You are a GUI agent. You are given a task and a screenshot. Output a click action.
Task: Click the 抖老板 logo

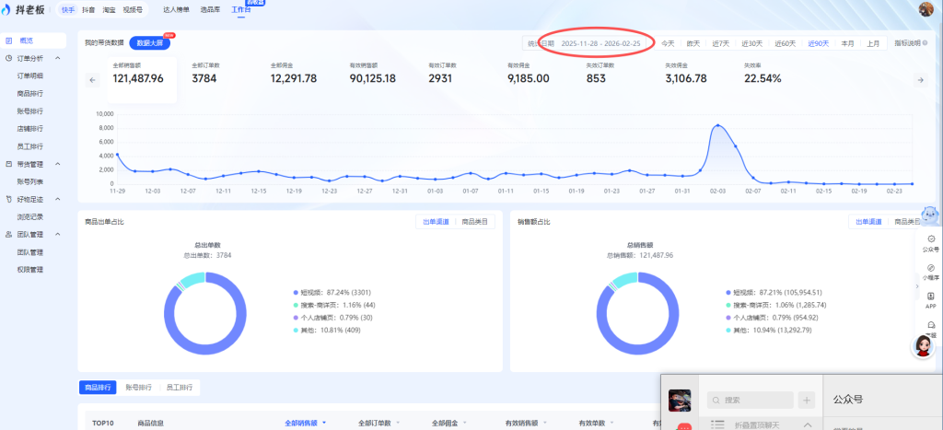pyautogui.click(x=28, y=9)
